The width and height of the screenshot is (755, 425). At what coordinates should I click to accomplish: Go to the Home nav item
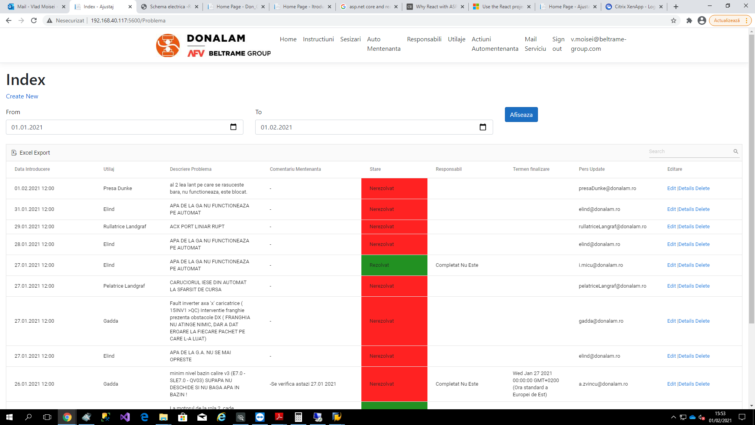click(x=288, y=39)
